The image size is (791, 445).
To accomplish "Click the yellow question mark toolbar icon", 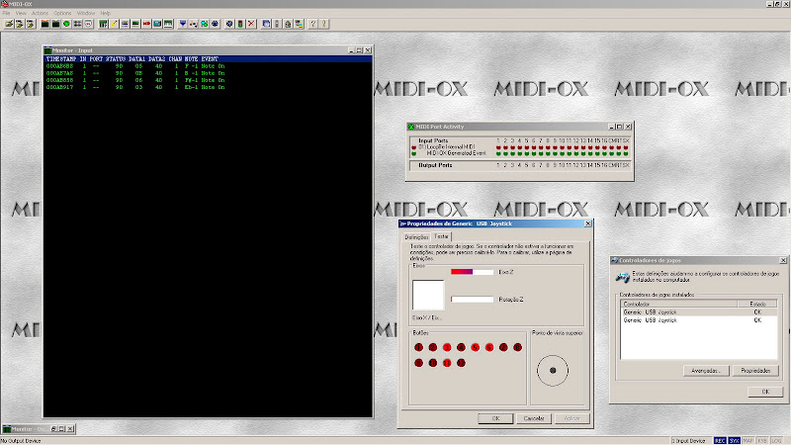I will pyautogui.click(x=313, y=24).
